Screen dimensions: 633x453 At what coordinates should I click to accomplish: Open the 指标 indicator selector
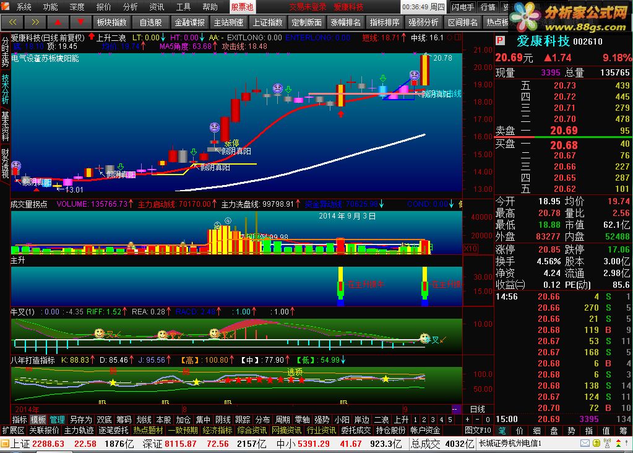pos(19,420)
